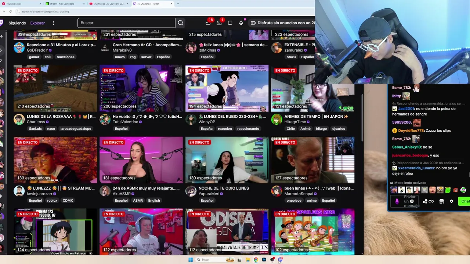The image size is (470, 264).
Task: Go to the Siguiendo tab
Action: [x=17, y=23]
